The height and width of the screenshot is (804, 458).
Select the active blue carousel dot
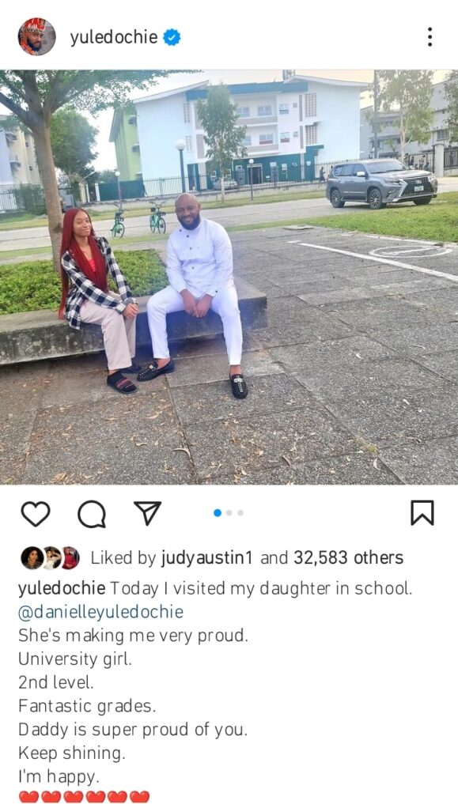point(218,513)
